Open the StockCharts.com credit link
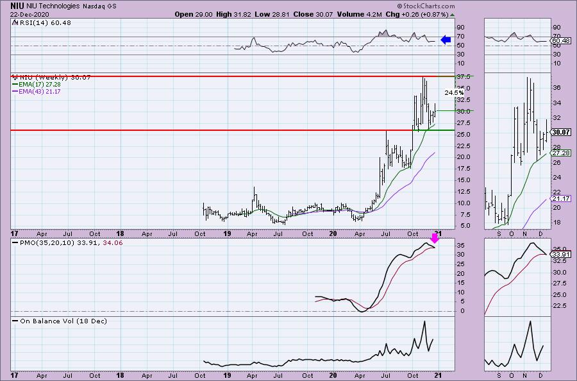The image size is (577, 381). (426, 6)
